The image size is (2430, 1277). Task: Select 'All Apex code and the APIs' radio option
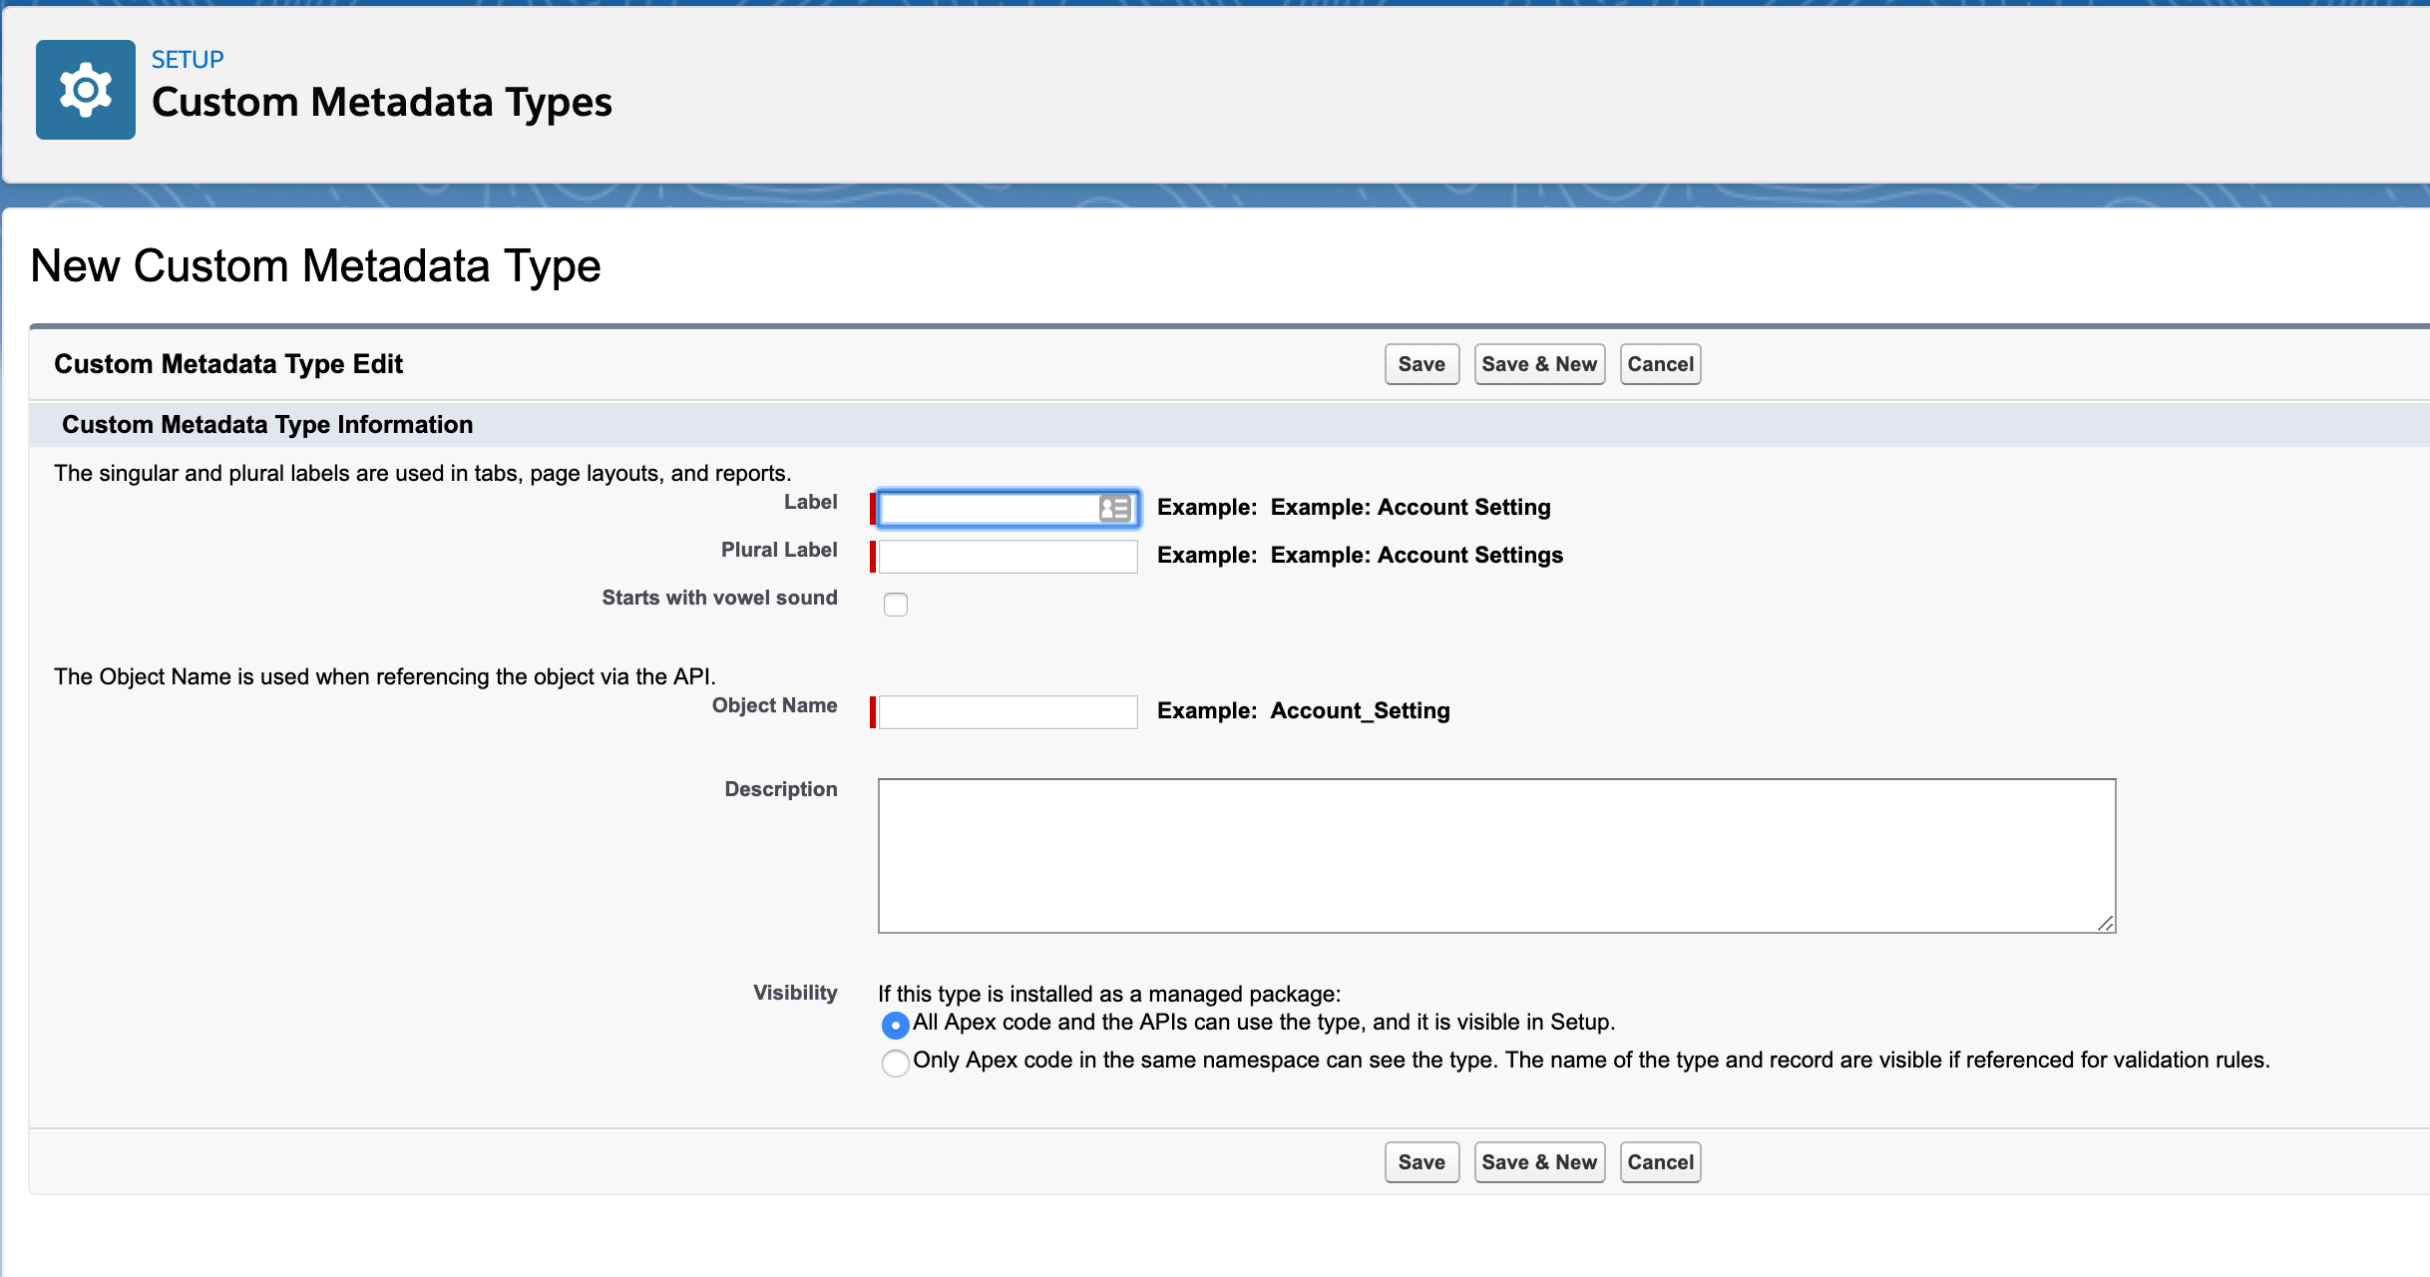pos(896,1025)
